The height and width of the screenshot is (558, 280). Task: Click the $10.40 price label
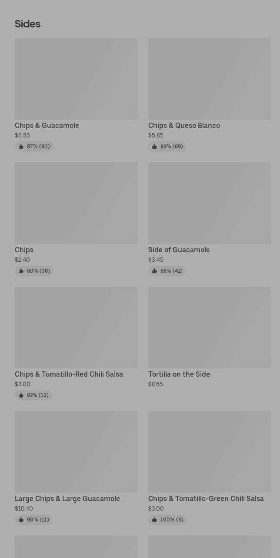24,508
